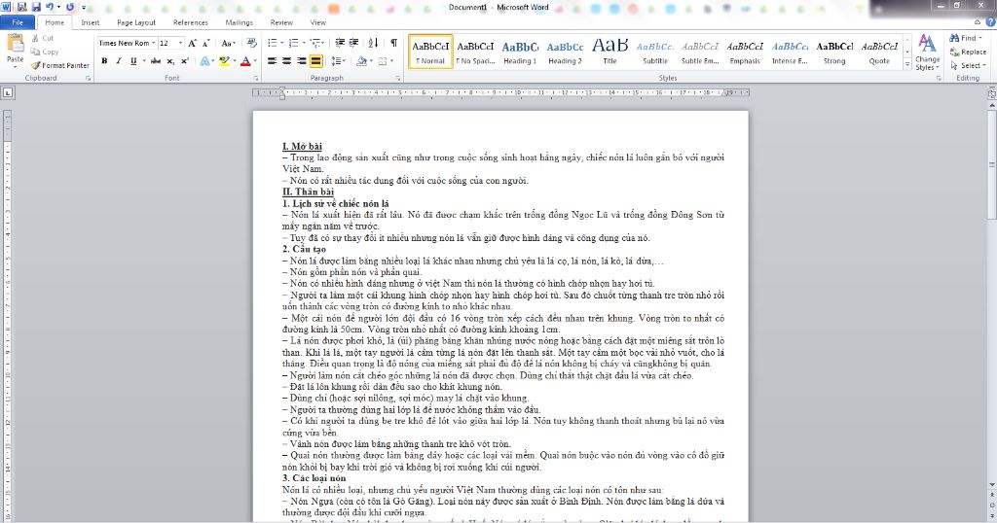Apply subscript formatting
The height and width of the screenshot is (523, 997).
click(x=170, y=61)
